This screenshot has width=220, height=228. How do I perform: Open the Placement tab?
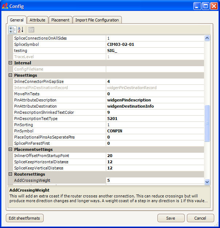pyautogui.click(x=60, y=20)
